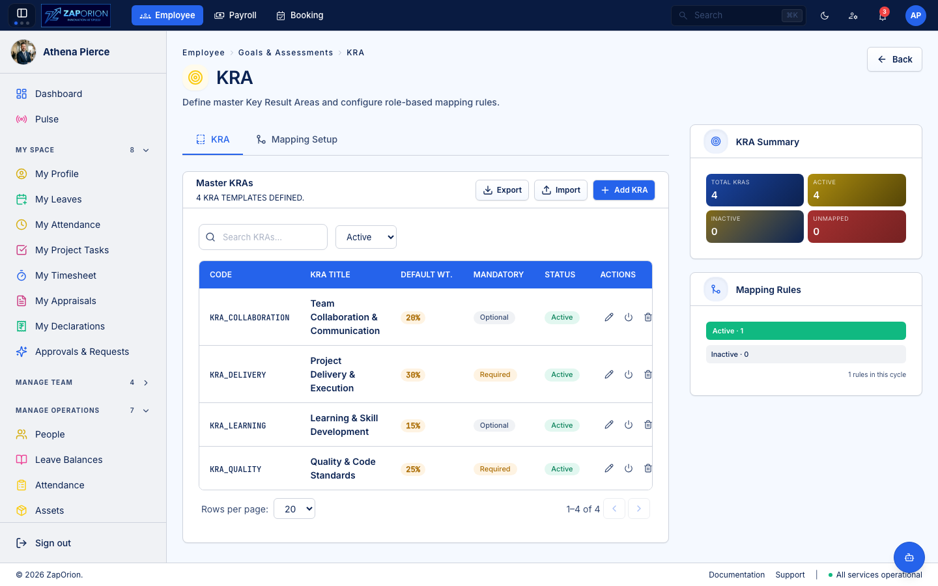
Task: Go to previous page arrow
Action: (x=614, y=509)
